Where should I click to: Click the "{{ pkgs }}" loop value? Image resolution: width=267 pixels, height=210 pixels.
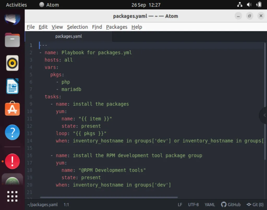click(x=90, y=133)
